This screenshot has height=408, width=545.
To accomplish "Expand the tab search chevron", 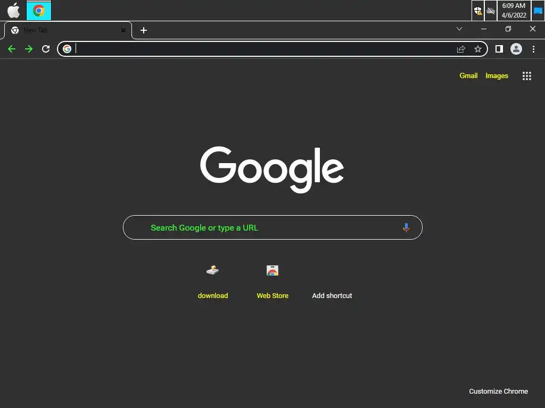I will coord(459,29).
